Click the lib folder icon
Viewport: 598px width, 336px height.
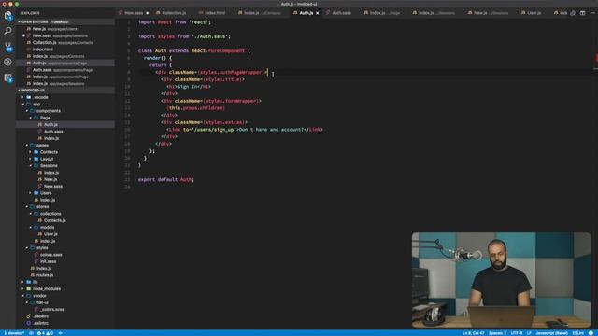click(29, 282)
